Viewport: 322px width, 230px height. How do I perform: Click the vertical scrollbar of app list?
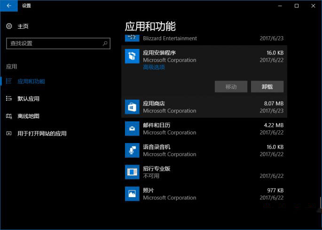coord(321,202)
